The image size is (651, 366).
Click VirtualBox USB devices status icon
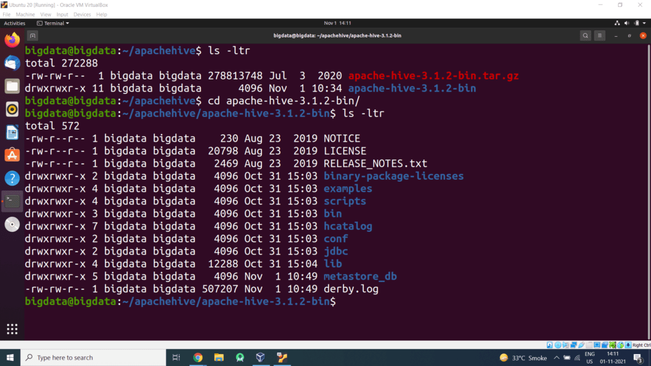tap(581, 345)
